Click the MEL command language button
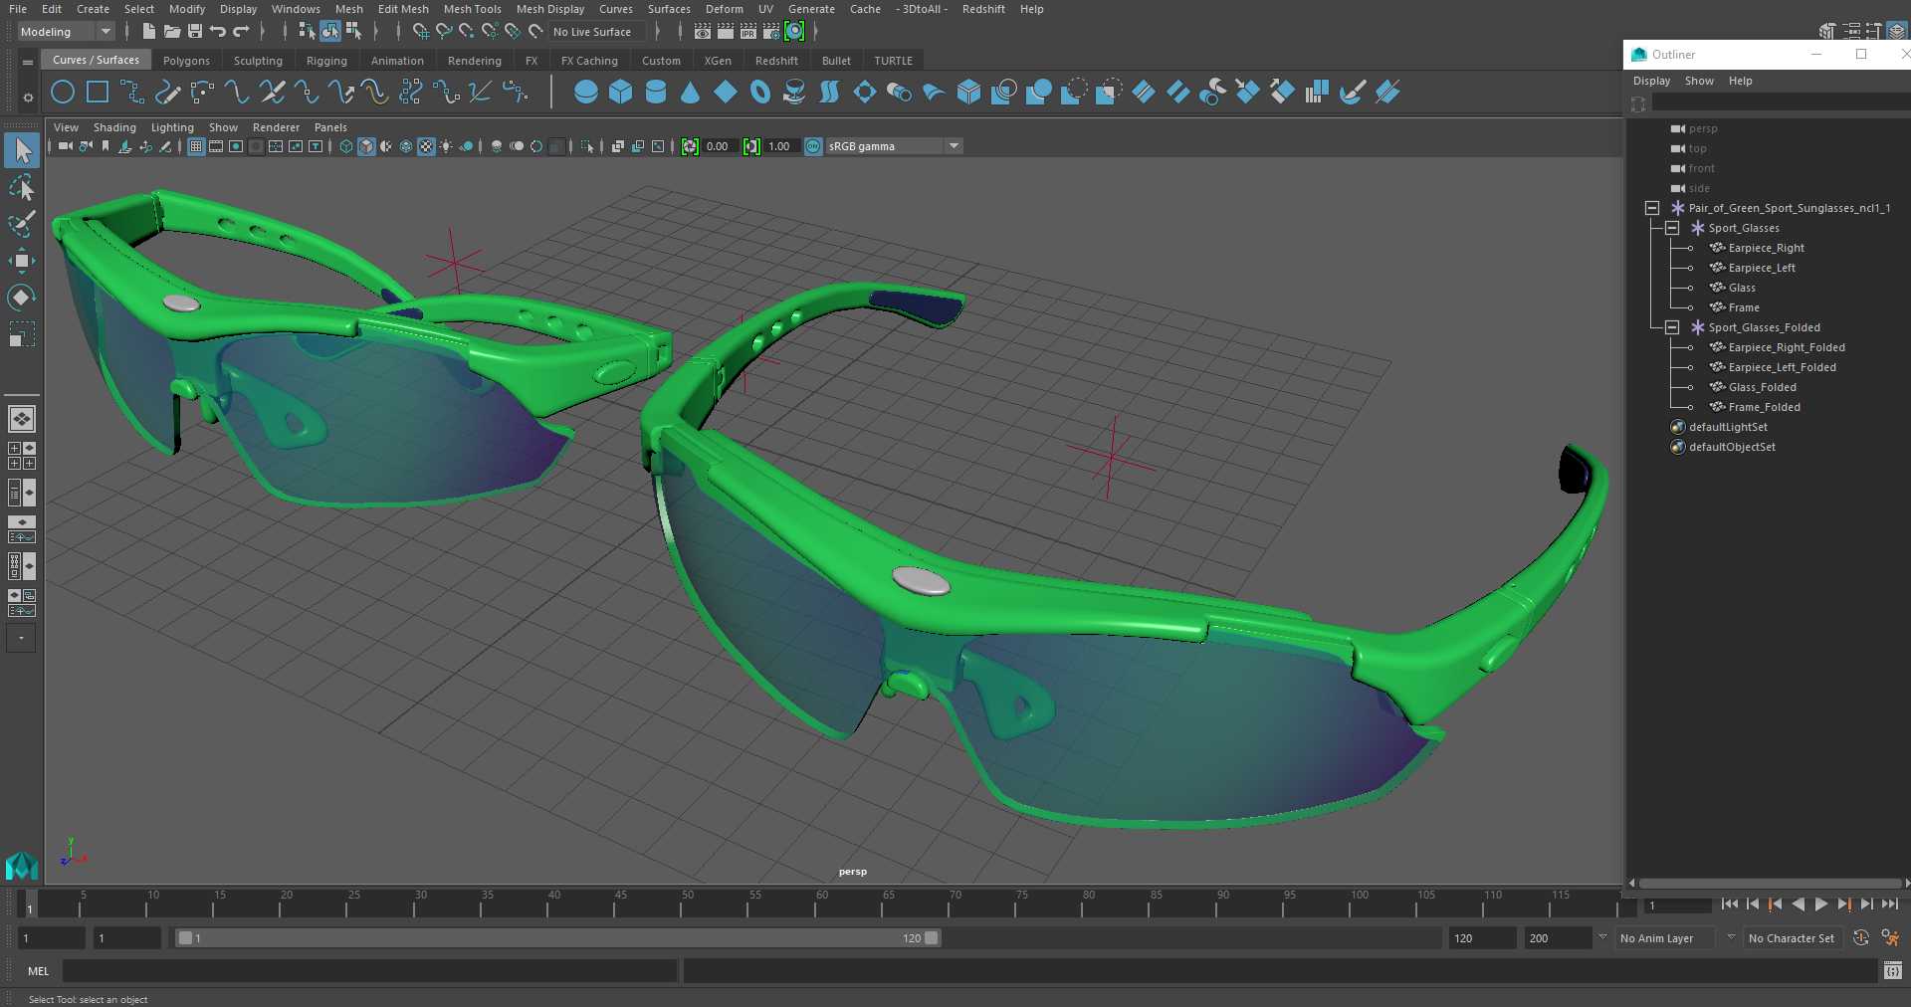The image size is (1911, 1007). (38, 971)
